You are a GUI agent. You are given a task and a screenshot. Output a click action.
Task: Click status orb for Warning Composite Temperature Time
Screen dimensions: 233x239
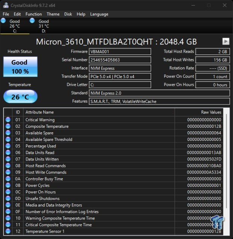click(8, 218)
